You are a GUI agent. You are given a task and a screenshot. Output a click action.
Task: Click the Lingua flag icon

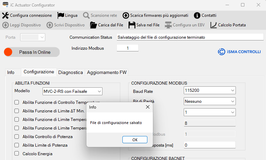[x=61, y=15]
